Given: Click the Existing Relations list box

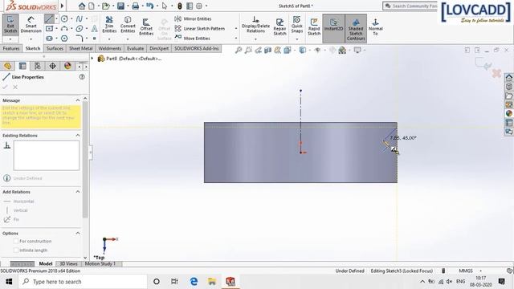Looking at the screenshot, I should coord(47,156).
